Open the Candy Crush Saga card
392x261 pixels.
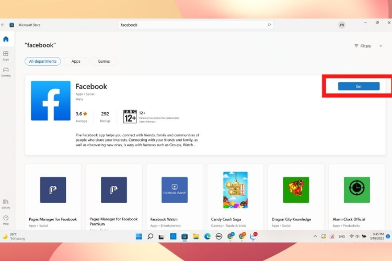coord(236,197)
